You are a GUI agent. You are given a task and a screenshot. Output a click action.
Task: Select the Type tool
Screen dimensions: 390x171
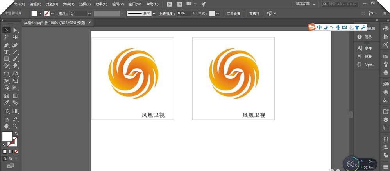[x=6, y=52]
